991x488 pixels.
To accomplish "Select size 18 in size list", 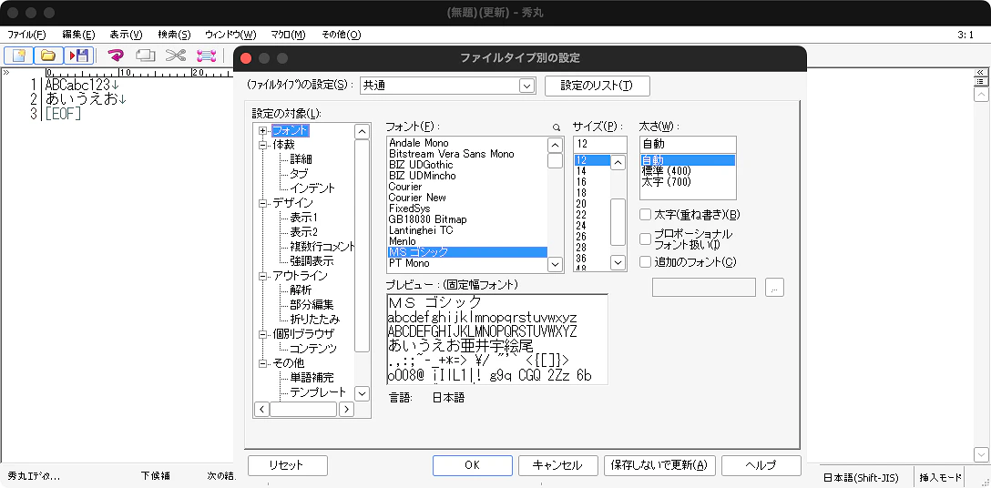I will 581,192.
